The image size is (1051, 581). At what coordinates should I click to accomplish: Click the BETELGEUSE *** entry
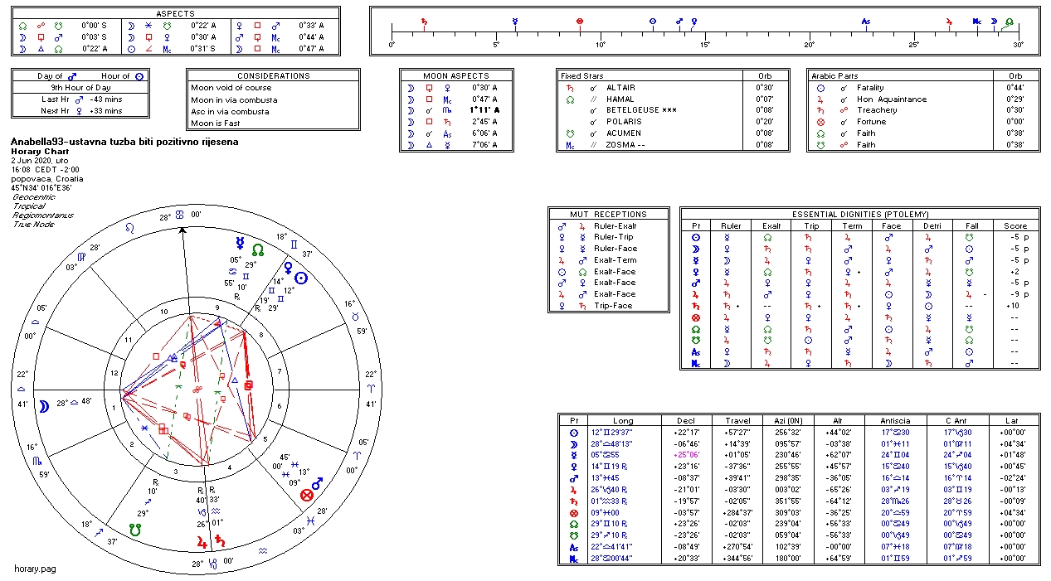pos(641,110)
